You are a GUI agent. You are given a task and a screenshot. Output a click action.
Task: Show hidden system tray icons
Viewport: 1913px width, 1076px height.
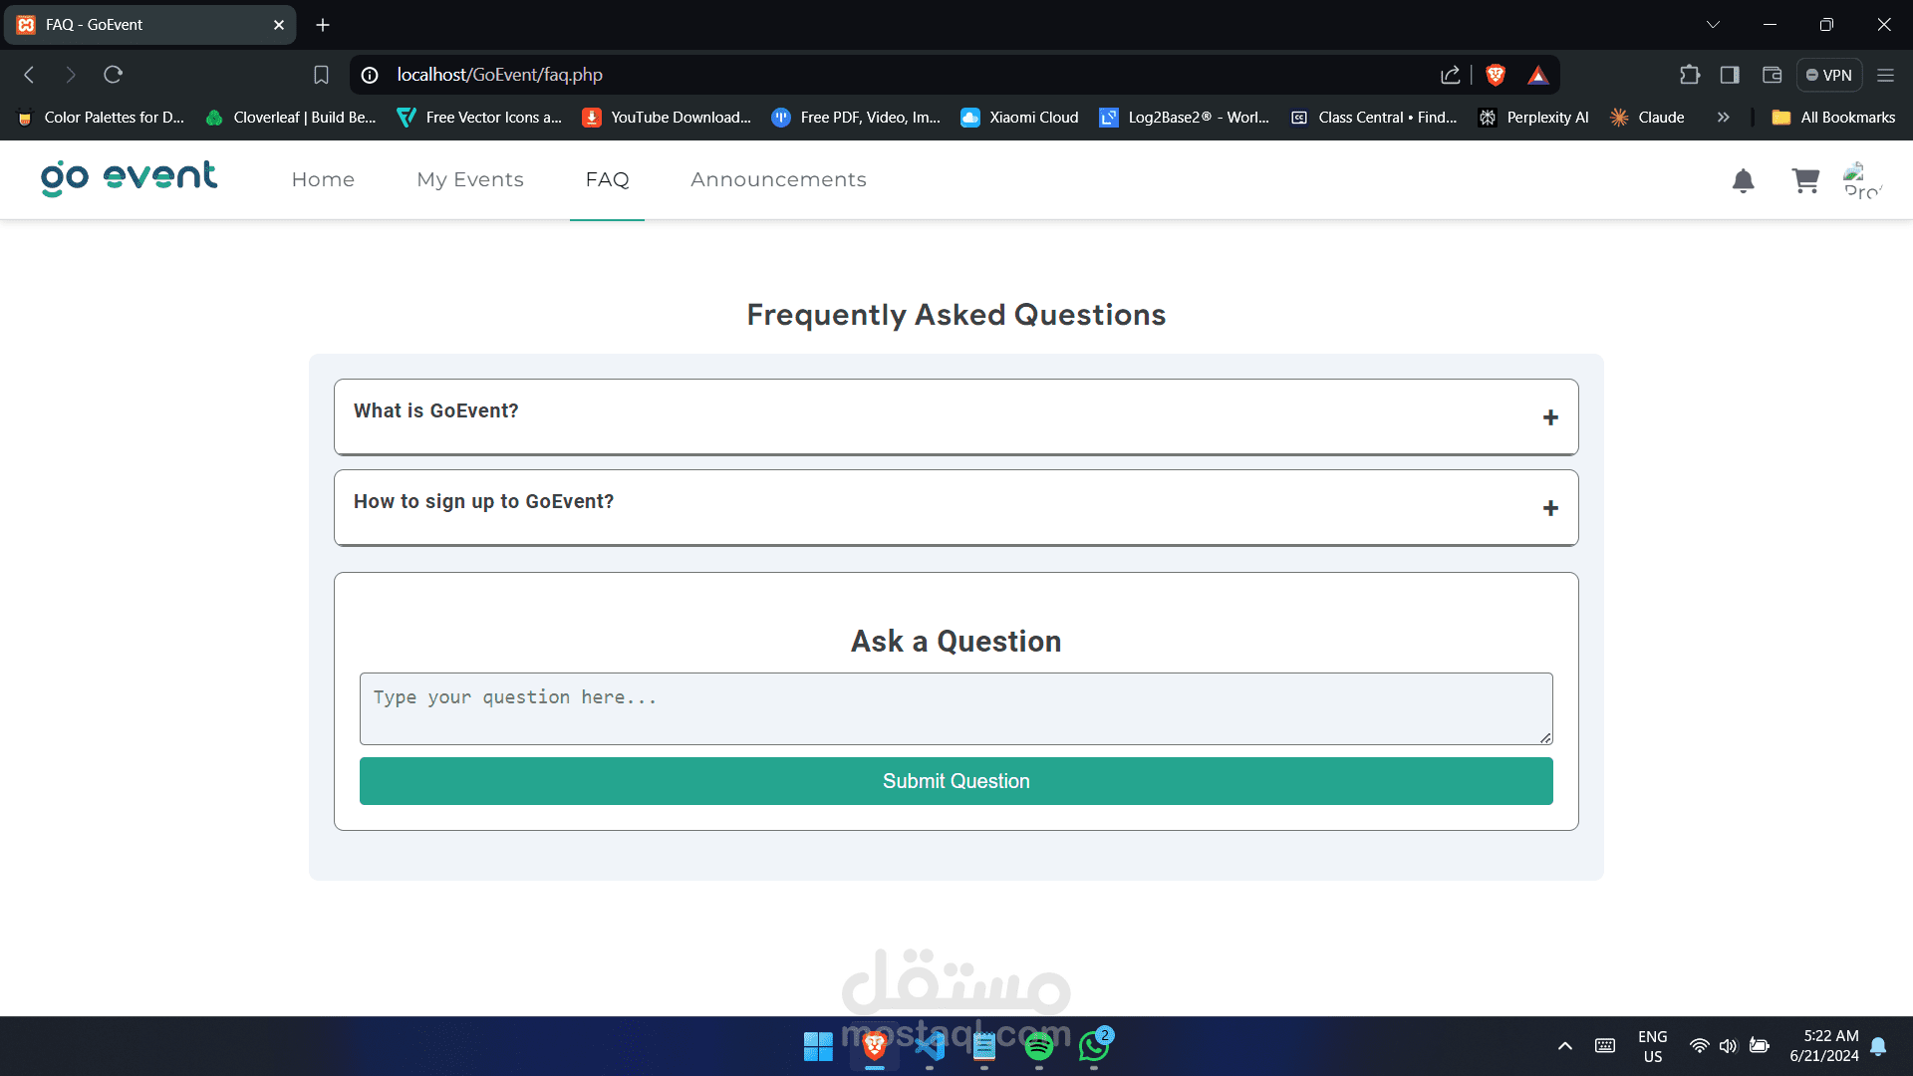(x=1564, y=1046)
